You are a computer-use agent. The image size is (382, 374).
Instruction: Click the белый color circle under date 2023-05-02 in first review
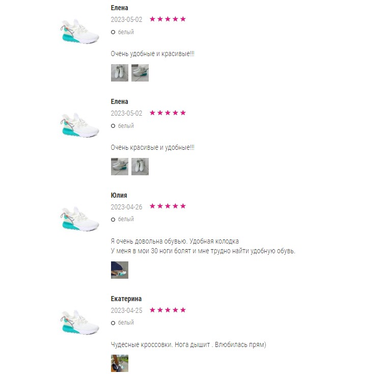click(113, 32)
